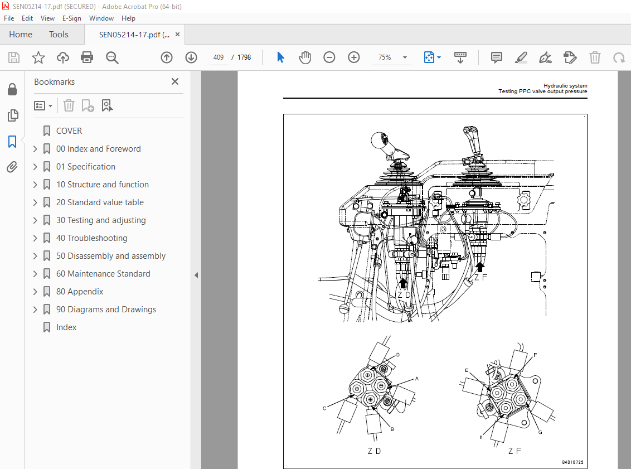This screenshot has height=469, width=631.
Task: Activate the hand pan tool
Action: (305, 57)
